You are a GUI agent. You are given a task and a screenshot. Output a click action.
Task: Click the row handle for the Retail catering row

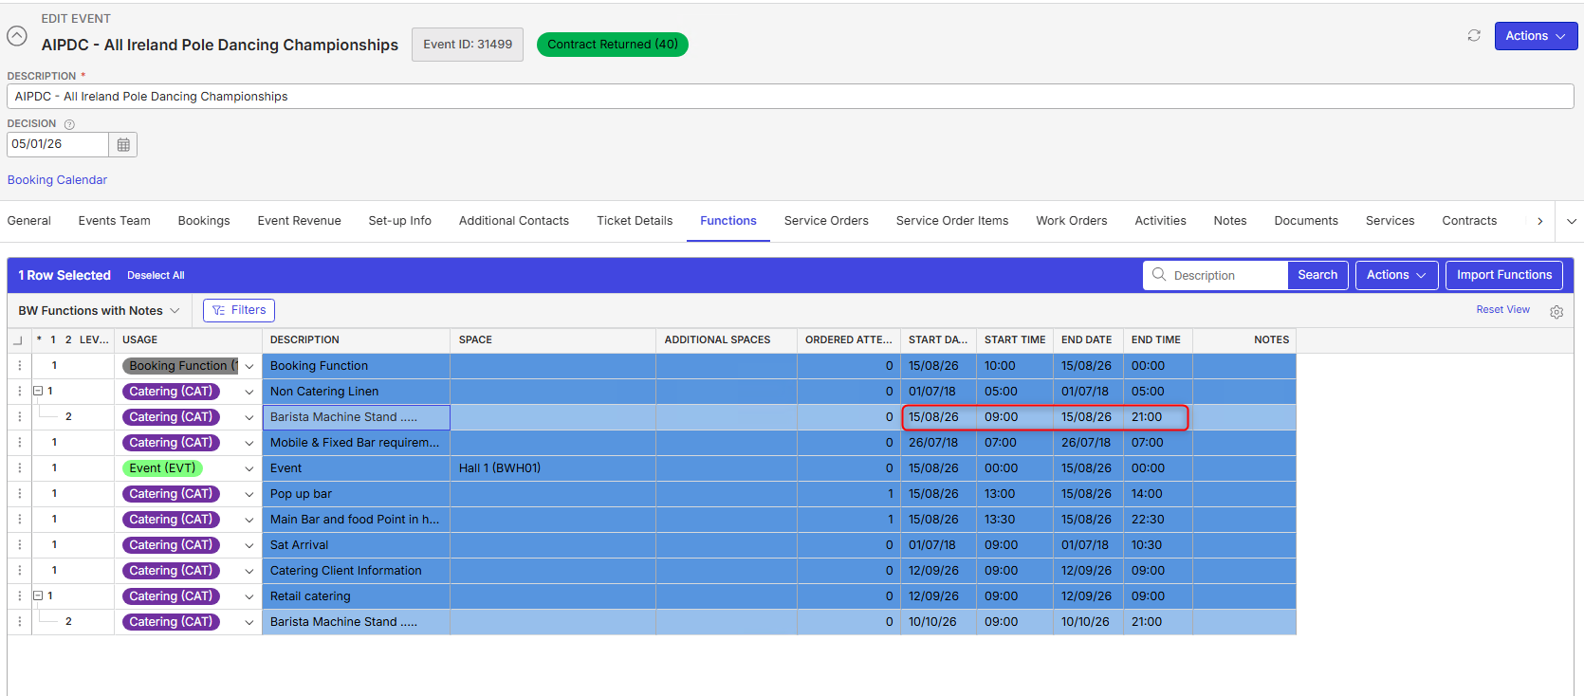pos(20,596)
